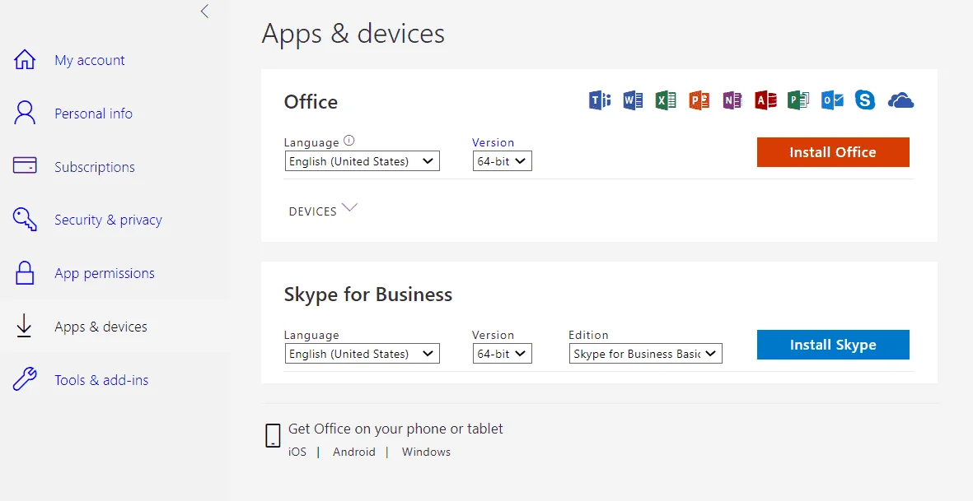Click 'Get Office on your phone or tablet' text
The height and width of the screenshot is (501, 973).
[x=395, y=429]
